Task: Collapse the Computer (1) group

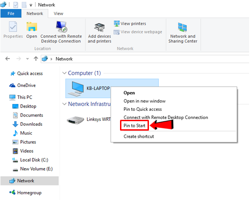Action: coord(64,73)
